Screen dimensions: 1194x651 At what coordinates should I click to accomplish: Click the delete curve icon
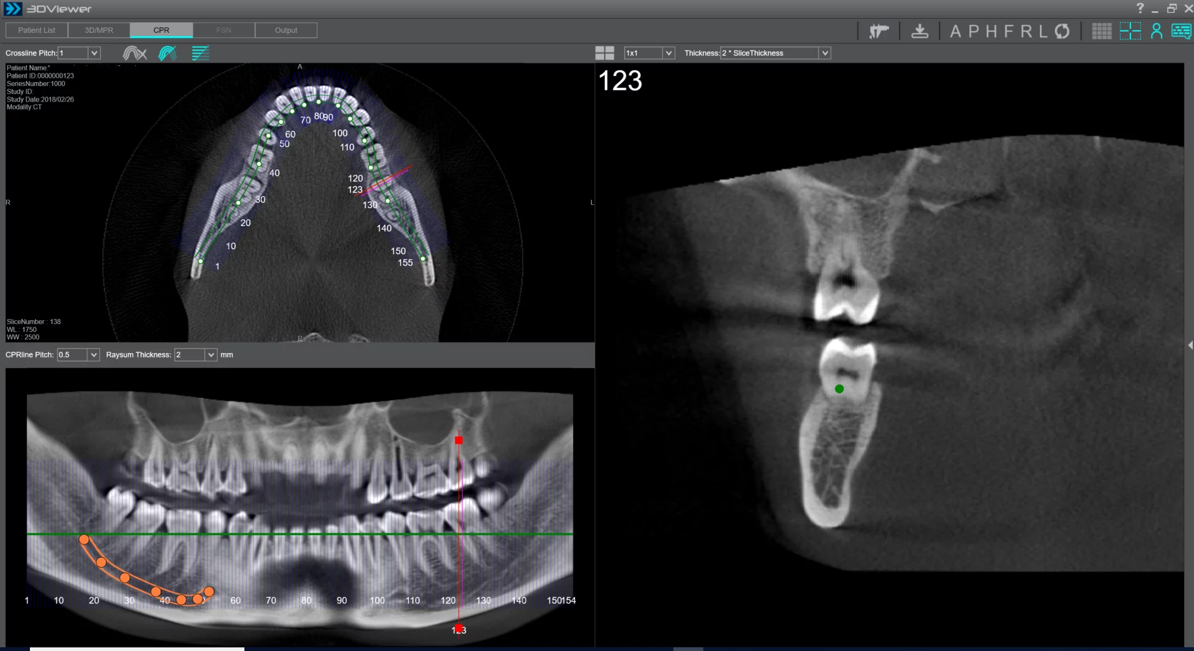(x=134, y=54)
